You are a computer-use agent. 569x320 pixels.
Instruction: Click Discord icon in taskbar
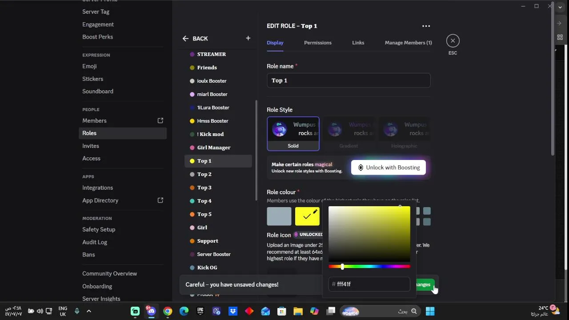click(151, 311)
